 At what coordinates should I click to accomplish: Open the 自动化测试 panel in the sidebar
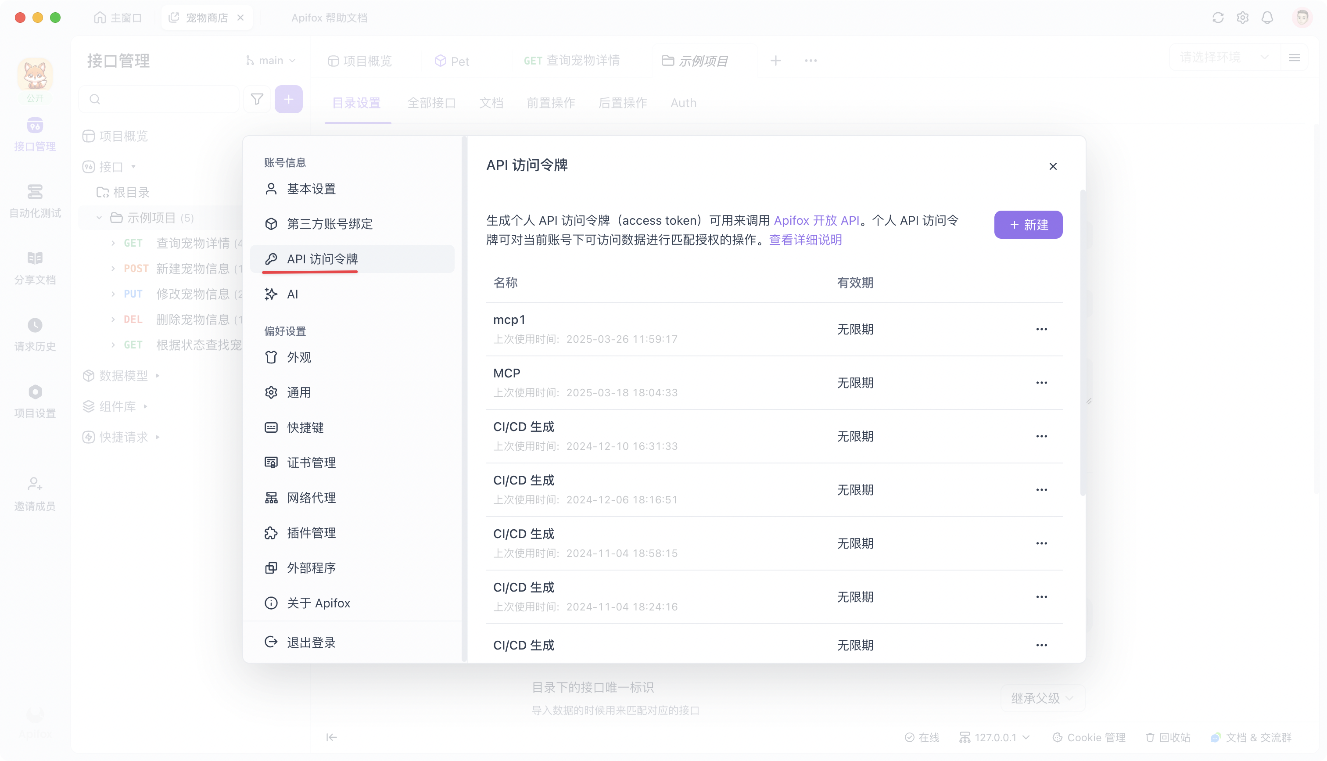click(35, 201)
